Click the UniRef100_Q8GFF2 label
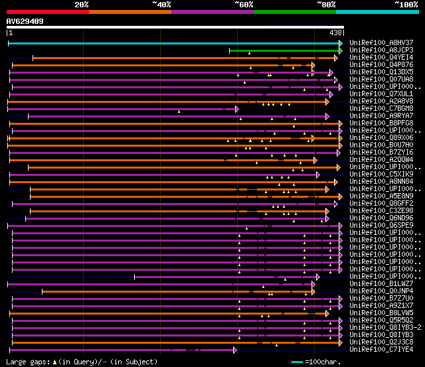Viewport: 425px width, 367px height. (x=381, y=203)
